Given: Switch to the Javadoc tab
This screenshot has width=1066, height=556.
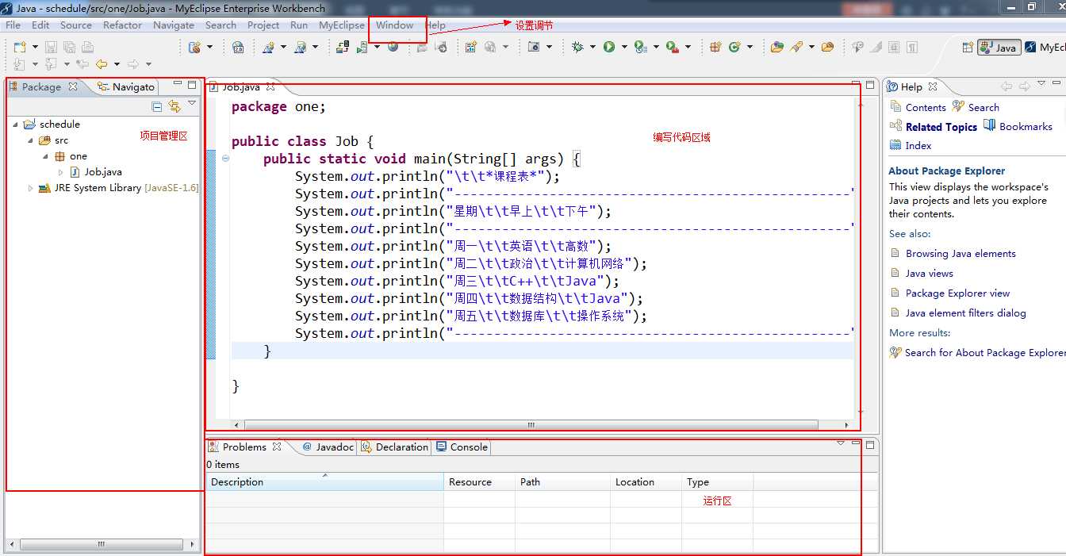Looking at the screenshot, I should pos(328,447).
